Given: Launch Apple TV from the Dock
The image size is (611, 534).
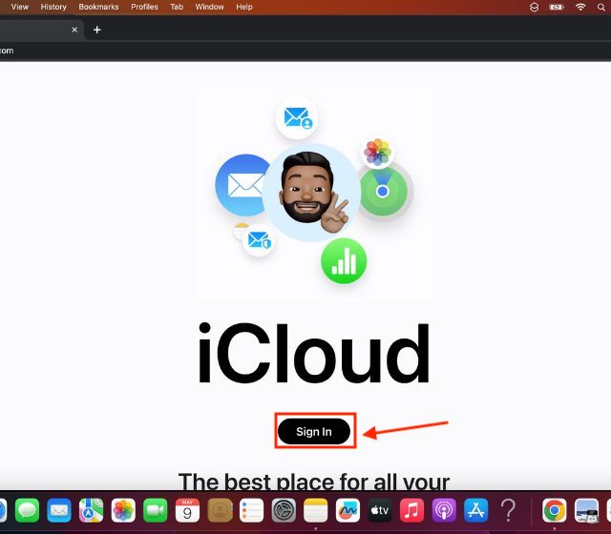Looking at the screenshot, I should [380, 510].
